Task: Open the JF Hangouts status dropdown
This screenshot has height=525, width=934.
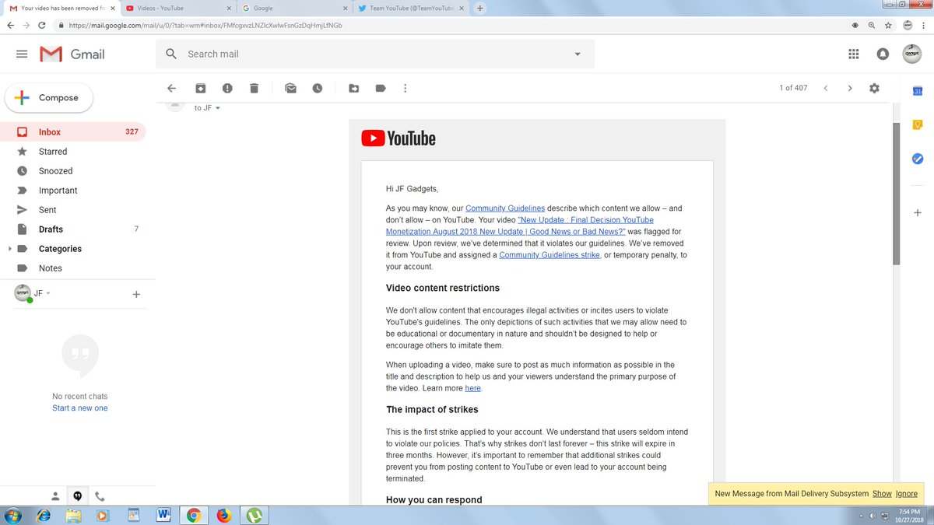Action: tap(48, 293)
